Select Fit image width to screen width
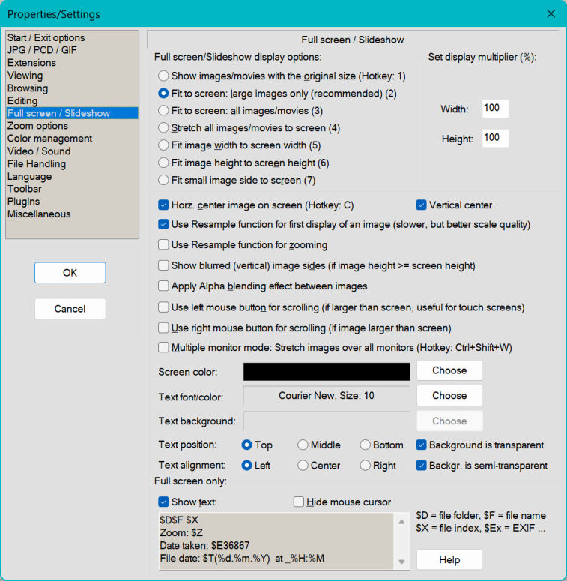Image resolution: width=567 pixels, height=581 pixels. click(x=163, y=145)
